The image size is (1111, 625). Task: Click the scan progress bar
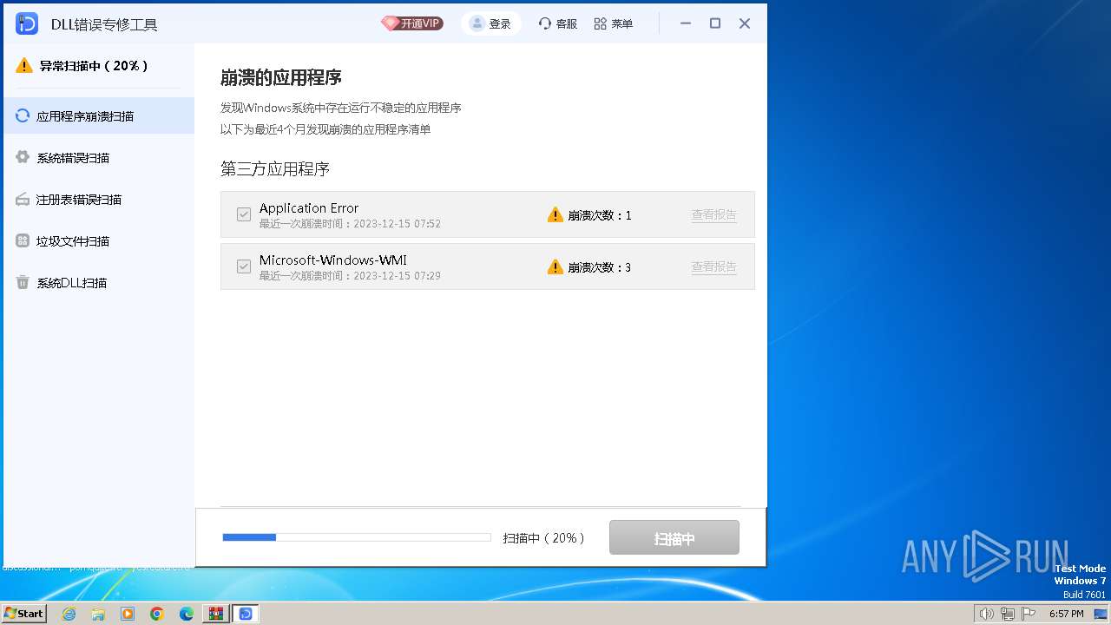[x=357, y=537]
